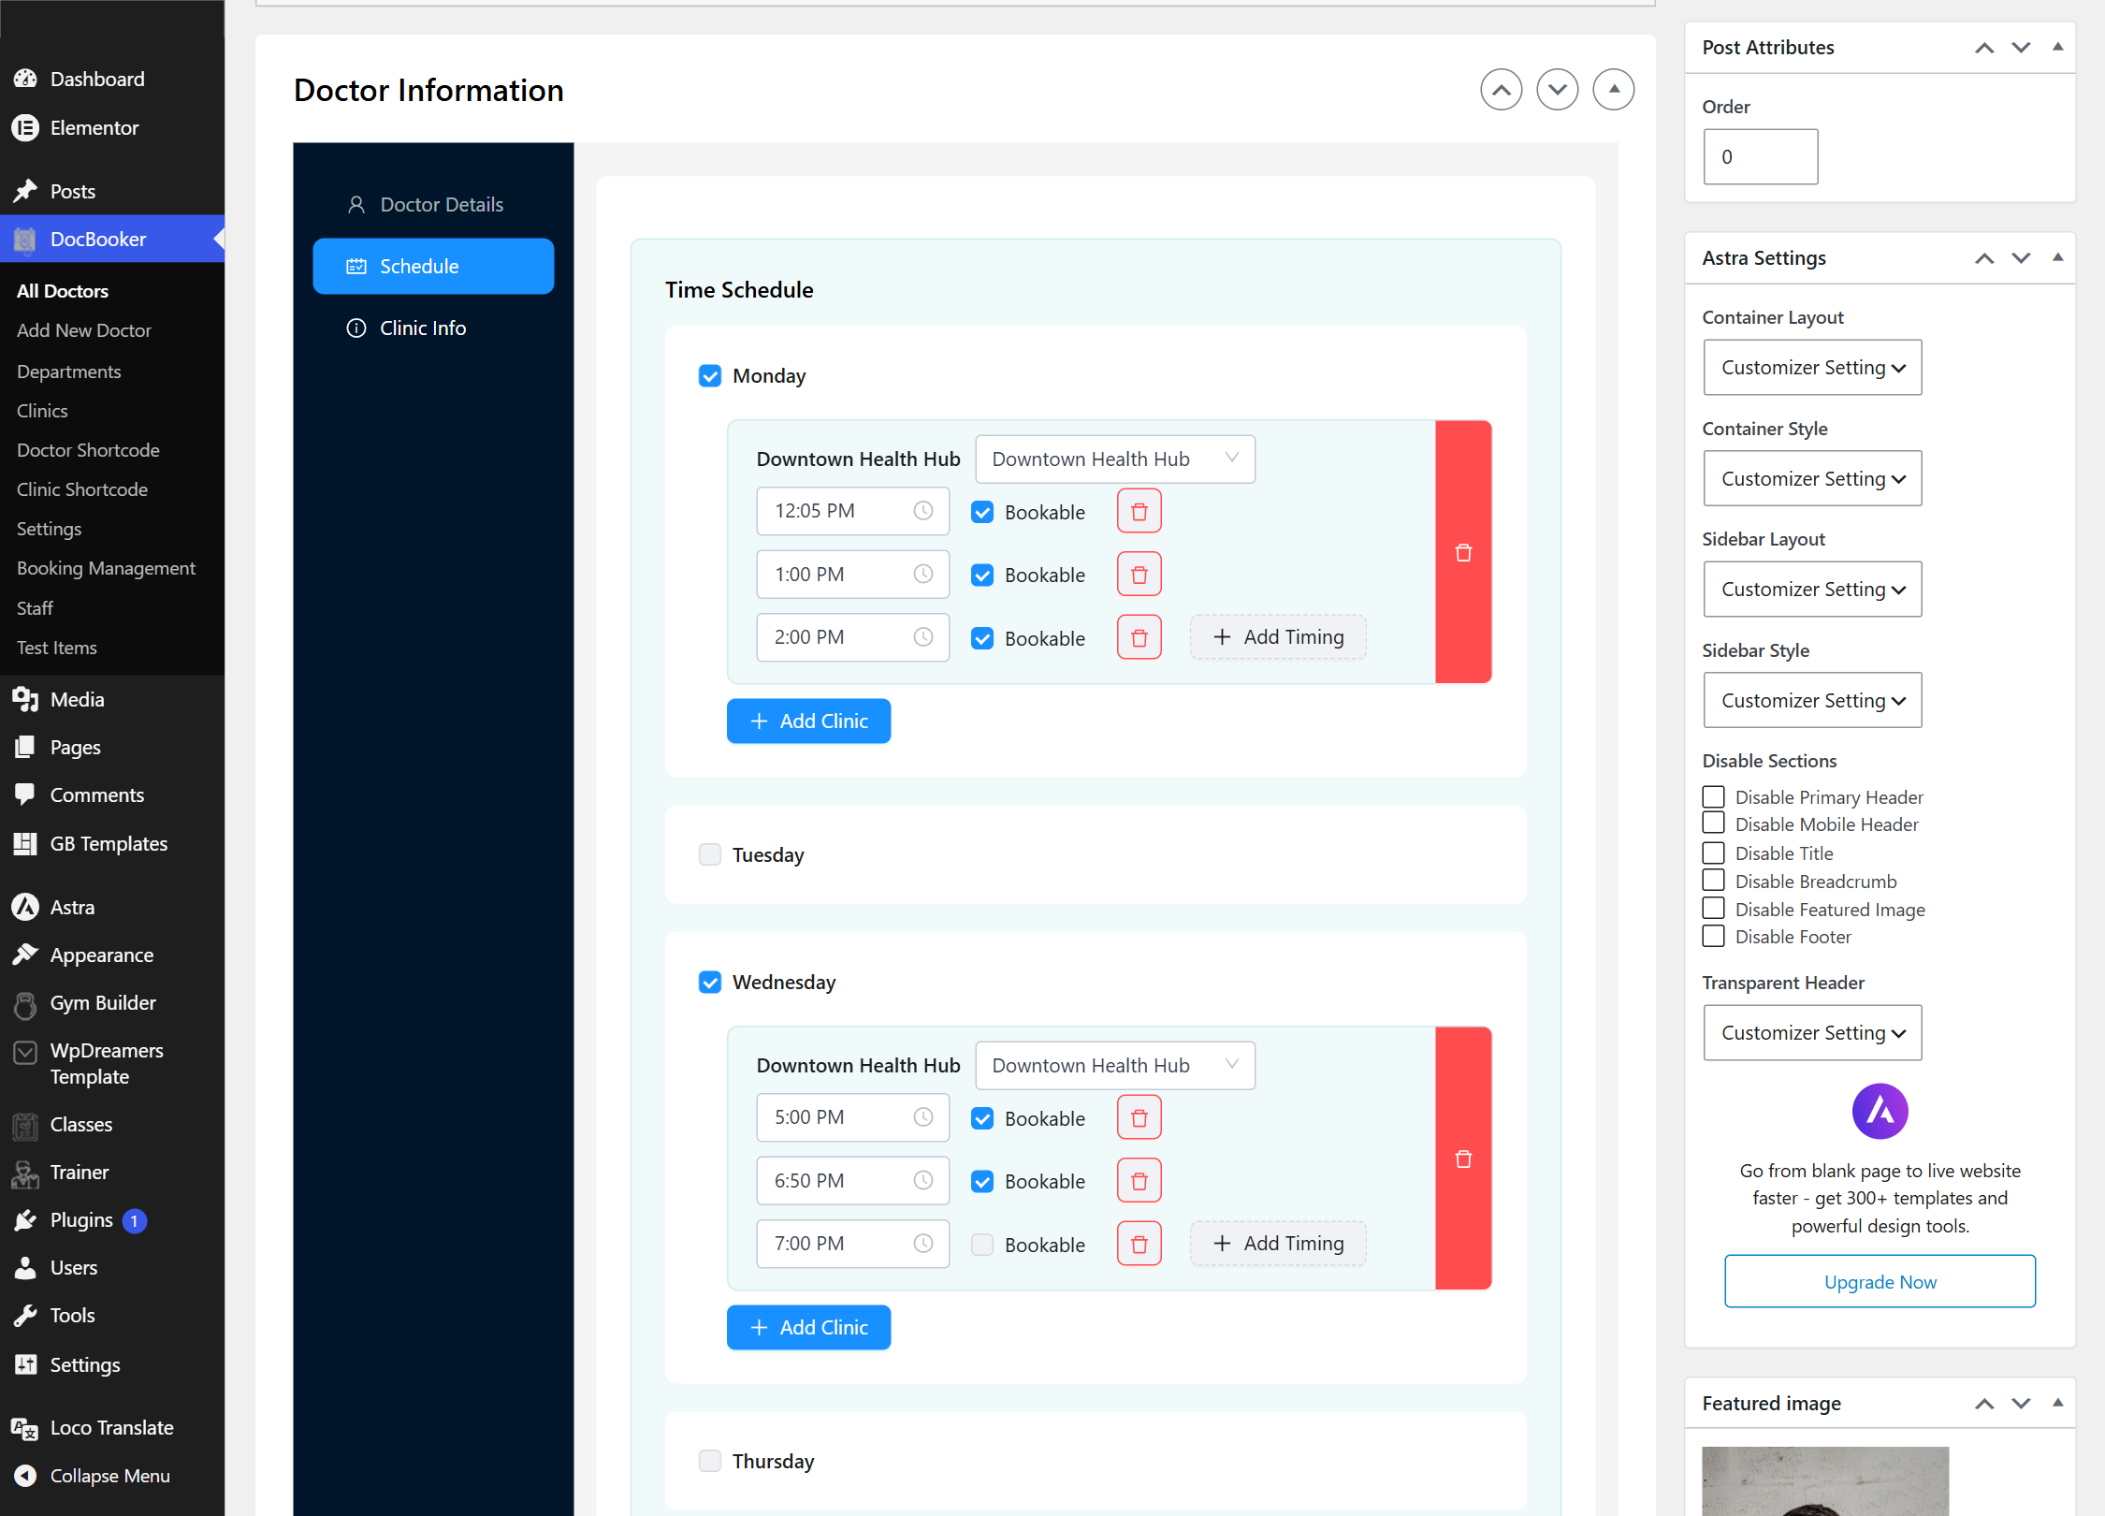This screenshot has height=1516, width=2105.
Task: Open Clinic Shortcode link
Action: (82, 489)
